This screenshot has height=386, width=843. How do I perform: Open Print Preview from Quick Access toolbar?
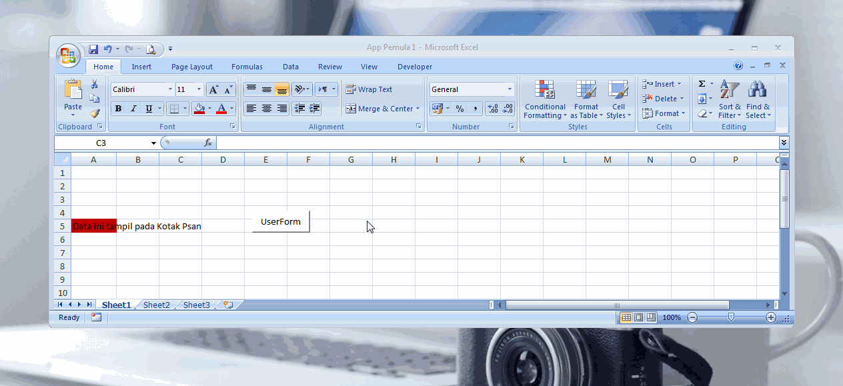click(x=151, y=49)
